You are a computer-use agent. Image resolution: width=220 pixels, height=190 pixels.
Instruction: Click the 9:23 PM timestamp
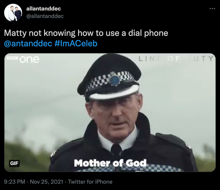tap(15, 182)
